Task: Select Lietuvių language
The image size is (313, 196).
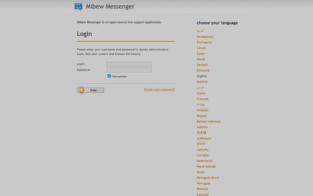Action: (x=203, y=150)
